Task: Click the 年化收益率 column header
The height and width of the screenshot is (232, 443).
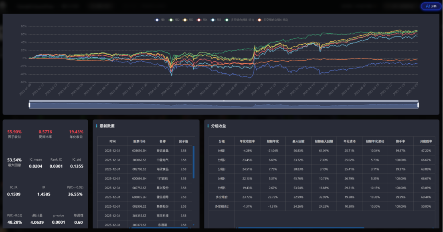Action: click(x=247, y=141)
